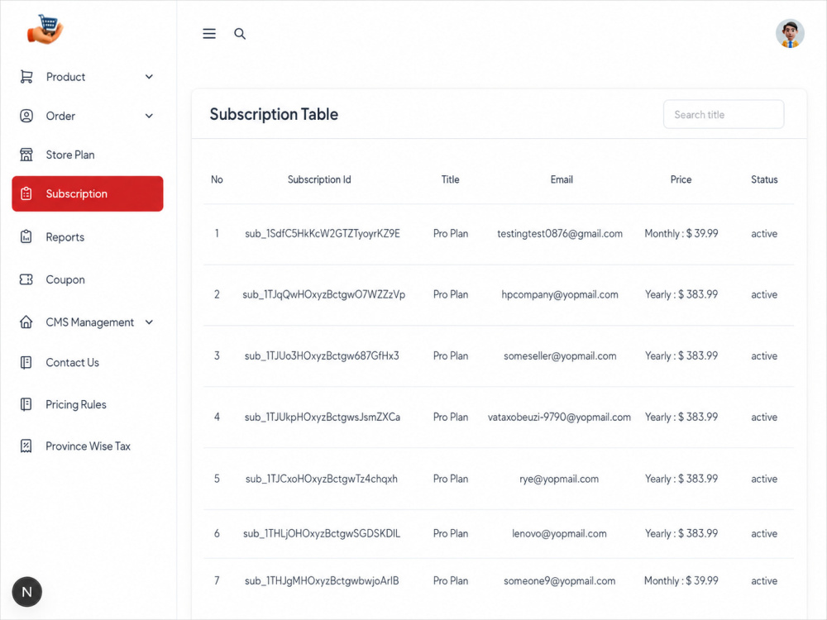
Task: Click the Subscription Id column header
Action: tap(319, 179)
